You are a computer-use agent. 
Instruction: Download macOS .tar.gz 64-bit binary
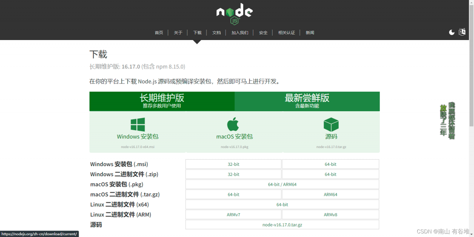[233, 194]
